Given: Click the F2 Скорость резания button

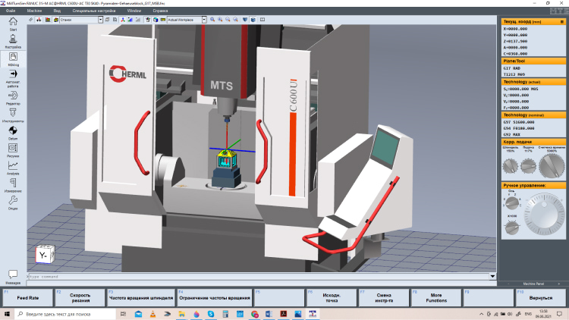Looking at the screenshot, I should coord(80,297).
